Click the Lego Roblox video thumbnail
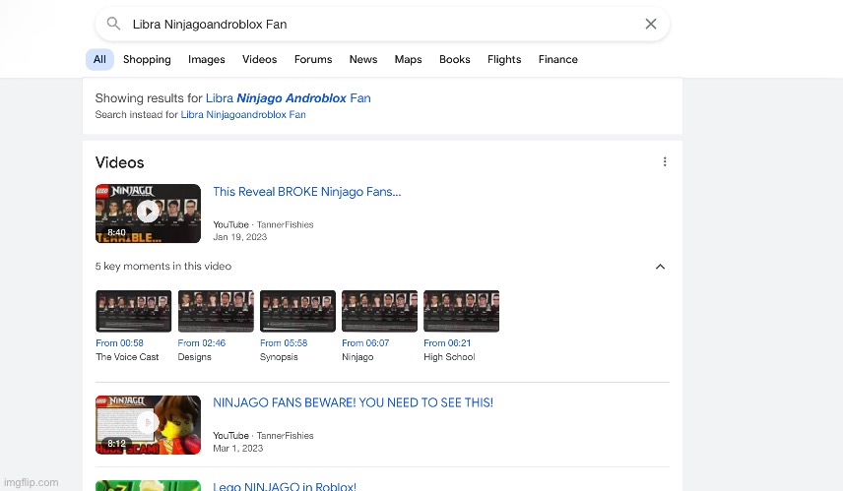 tap(148, 486)
